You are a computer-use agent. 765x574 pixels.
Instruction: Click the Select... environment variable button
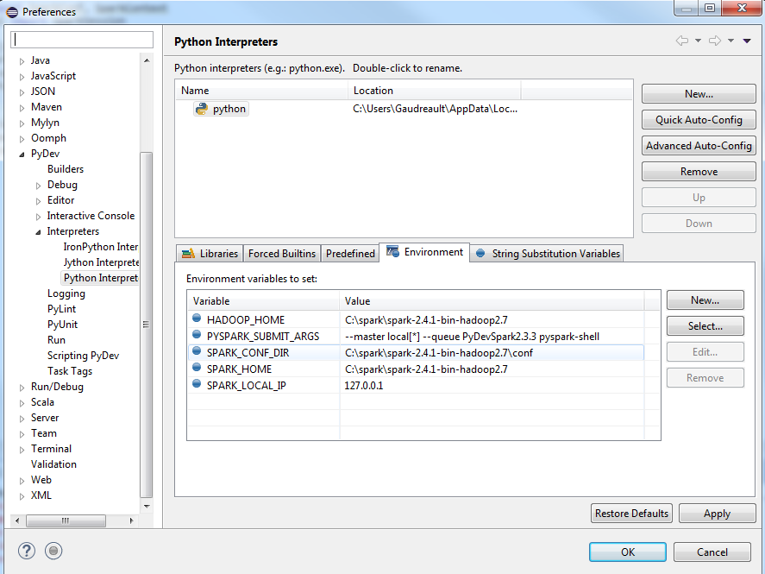point(705,326)
